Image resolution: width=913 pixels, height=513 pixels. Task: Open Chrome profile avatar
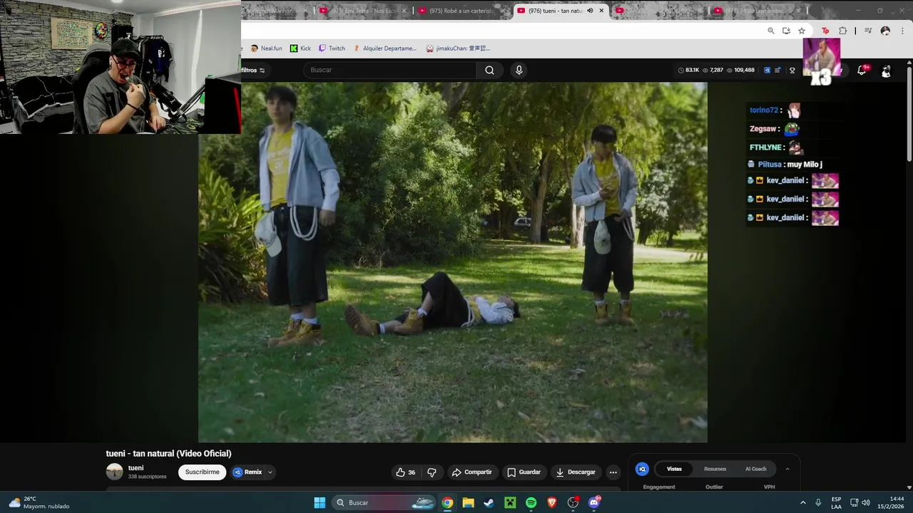pyautogui.click(x=885, y=31)
